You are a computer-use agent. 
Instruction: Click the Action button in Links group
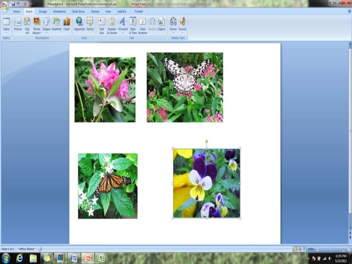[x=90, y=24]
